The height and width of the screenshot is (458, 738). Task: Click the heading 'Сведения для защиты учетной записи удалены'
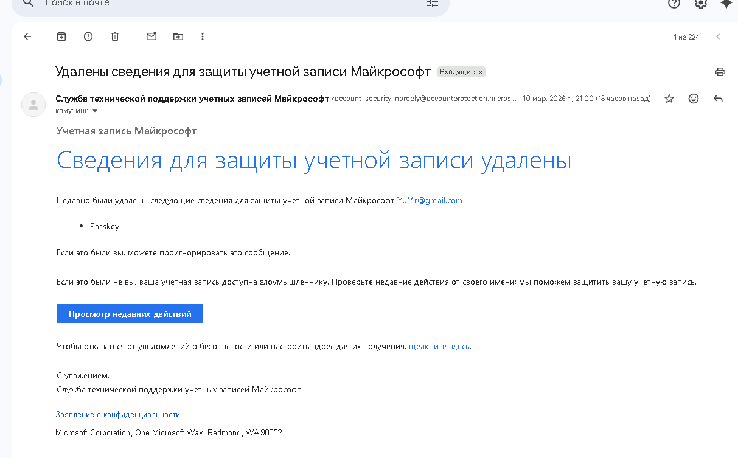(x=314, y=161)
